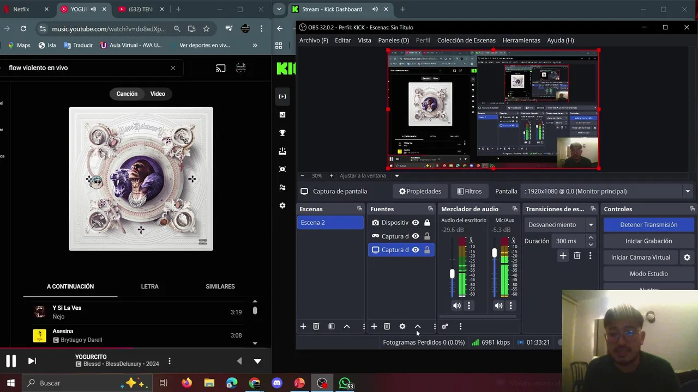The image size is (698, 392).
Task: Open source Propiedades button
Action: coord(420,191)
